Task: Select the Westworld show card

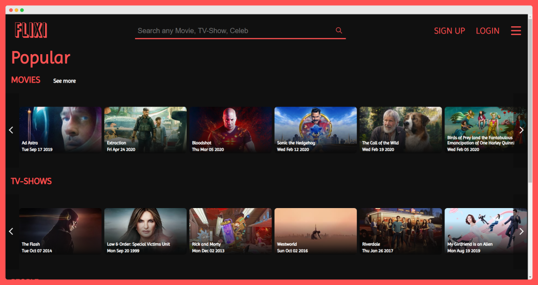Action: [316, 231]
